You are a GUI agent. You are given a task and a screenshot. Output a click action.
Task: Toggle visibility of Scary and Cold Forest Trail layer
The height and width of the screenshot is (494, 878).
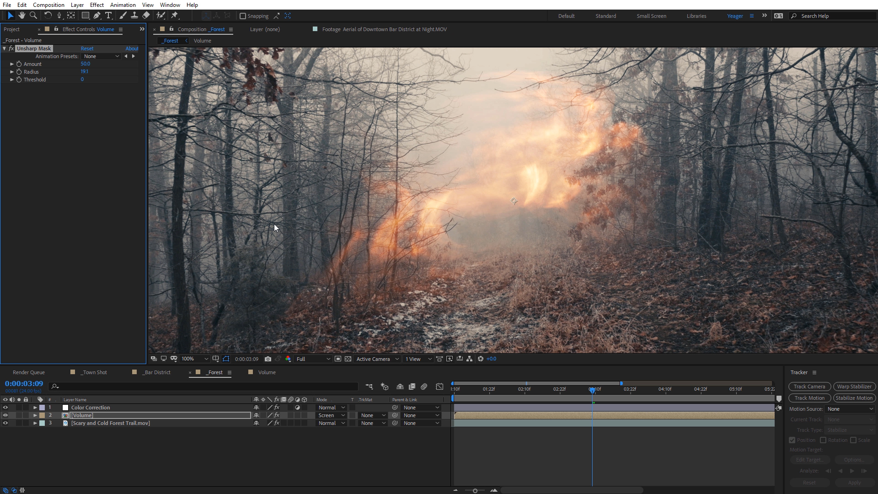[x=5, y=423]
